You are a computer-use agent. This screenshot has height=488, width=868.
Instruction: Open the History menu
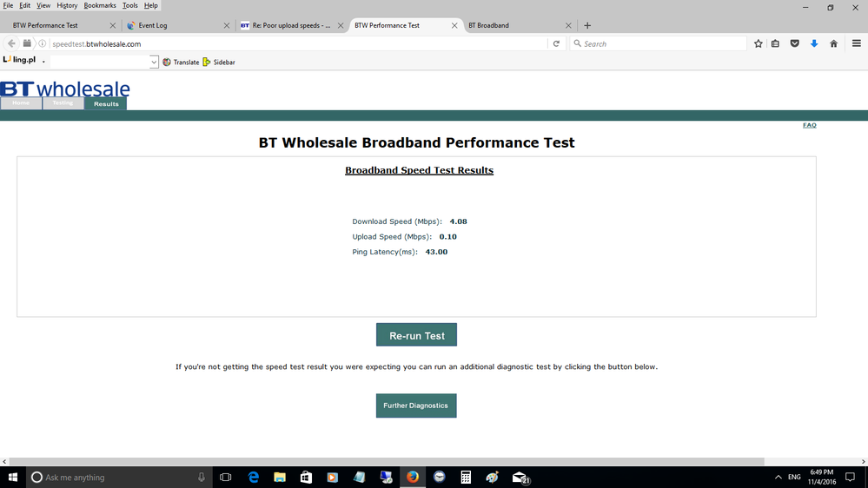[x=67, y=5]
